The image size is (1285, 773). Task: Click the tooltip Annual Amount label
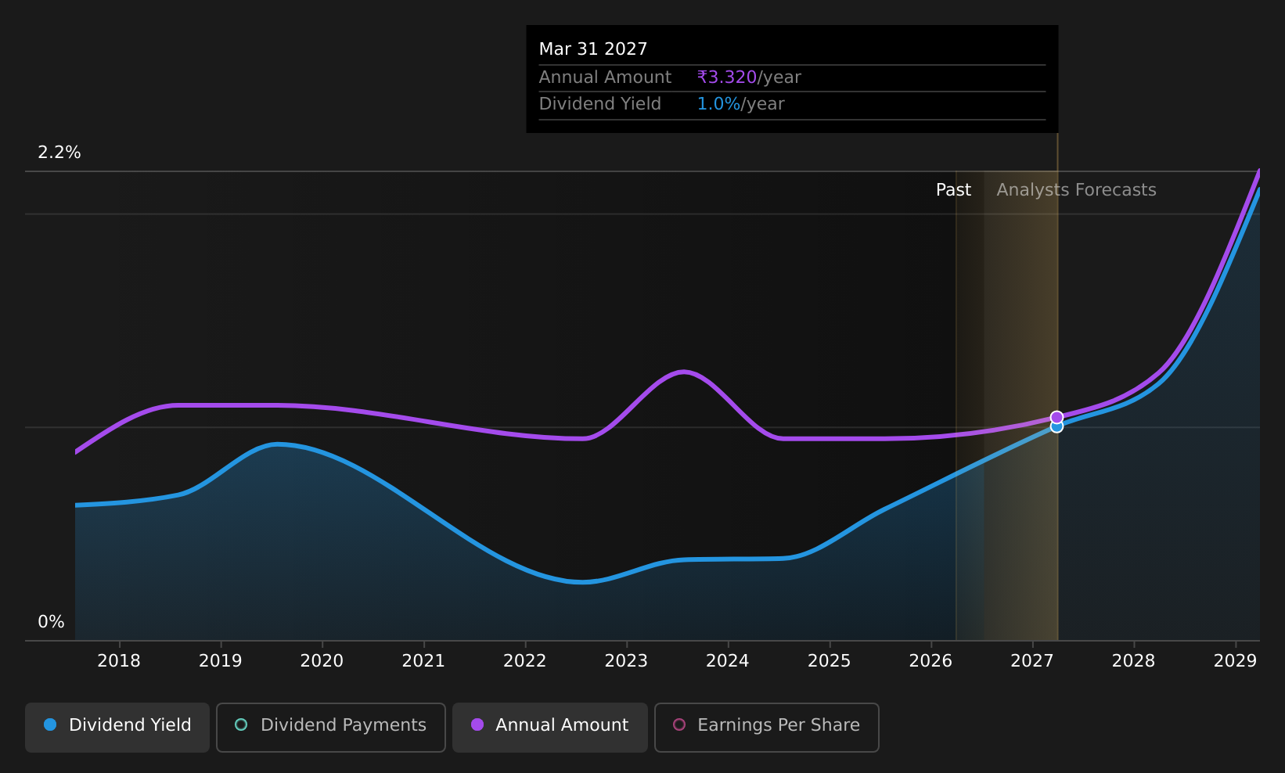605,77
